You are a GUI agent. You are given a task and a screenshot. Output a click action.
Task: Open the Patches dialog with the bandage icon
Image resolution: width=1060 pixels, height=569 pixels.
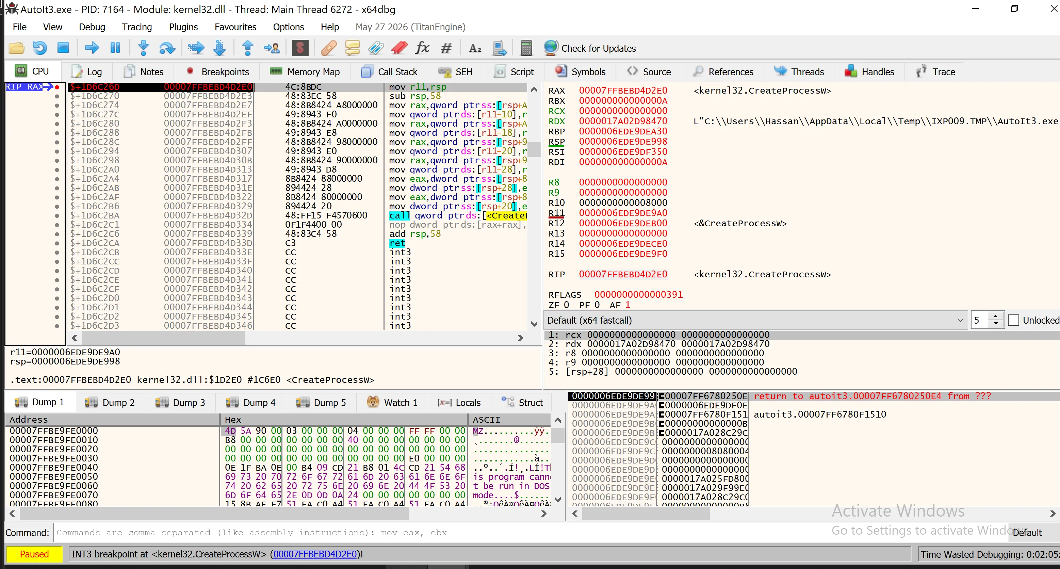pyautogui.click(x=329, y=48)
